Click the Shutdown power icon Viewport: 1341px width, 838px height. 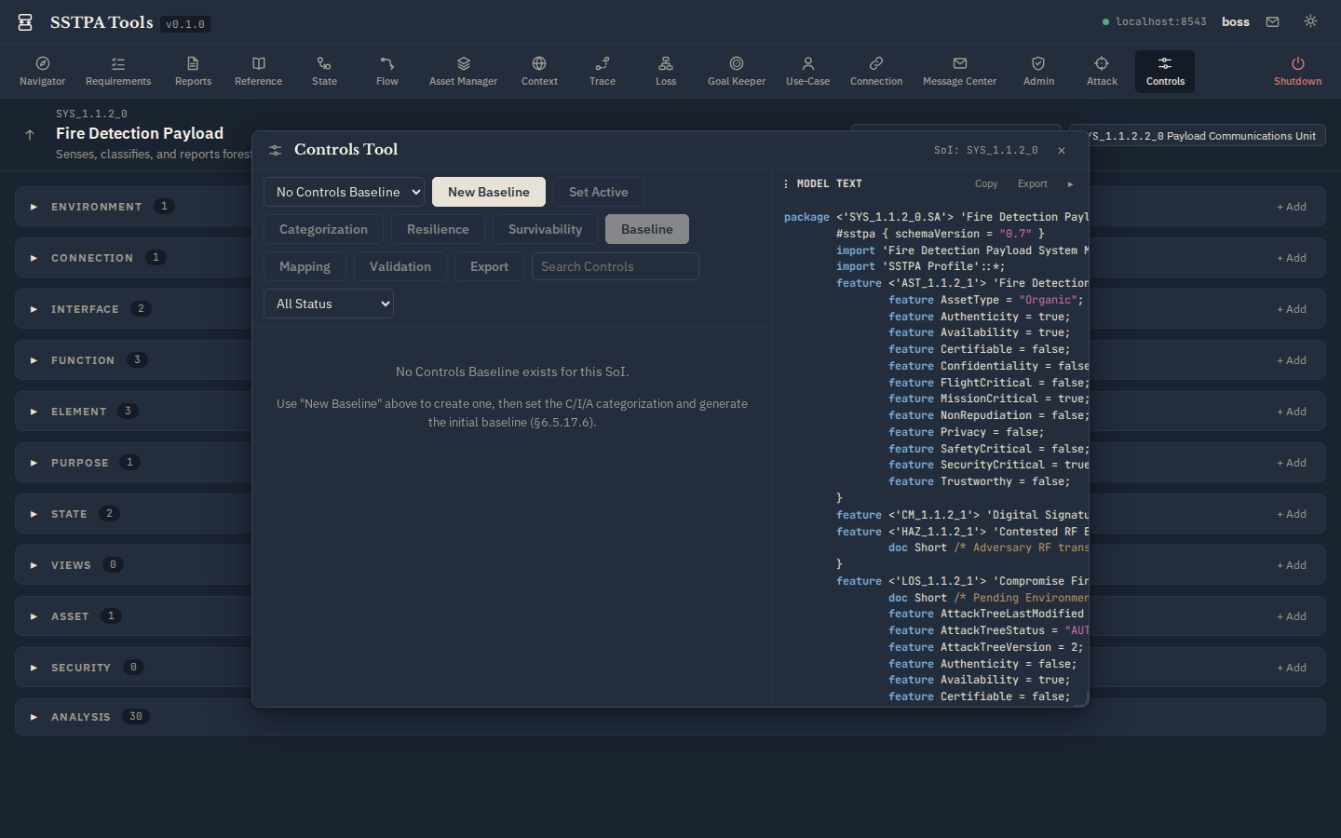point(1297,63)
